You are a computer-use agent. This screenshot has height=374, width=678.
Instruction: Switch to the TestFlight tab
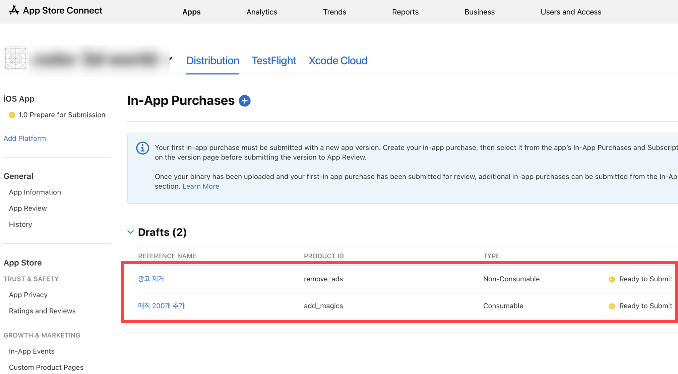[273, 61]
